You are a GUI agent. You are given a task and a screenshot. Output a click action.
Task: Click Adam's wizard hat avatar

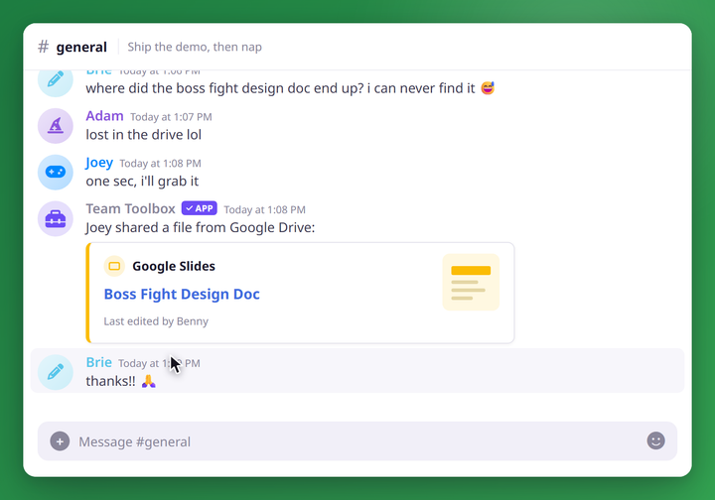click(x=56, y=126)
